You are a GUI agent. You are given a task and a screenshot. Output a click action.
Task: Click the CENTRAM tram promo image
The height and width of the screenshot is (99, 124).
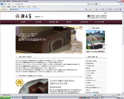[95, 40]
